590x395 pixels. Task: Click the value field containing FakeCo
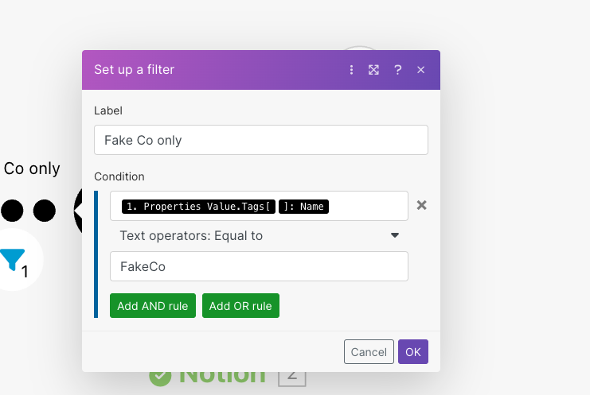tap(259, 266)
